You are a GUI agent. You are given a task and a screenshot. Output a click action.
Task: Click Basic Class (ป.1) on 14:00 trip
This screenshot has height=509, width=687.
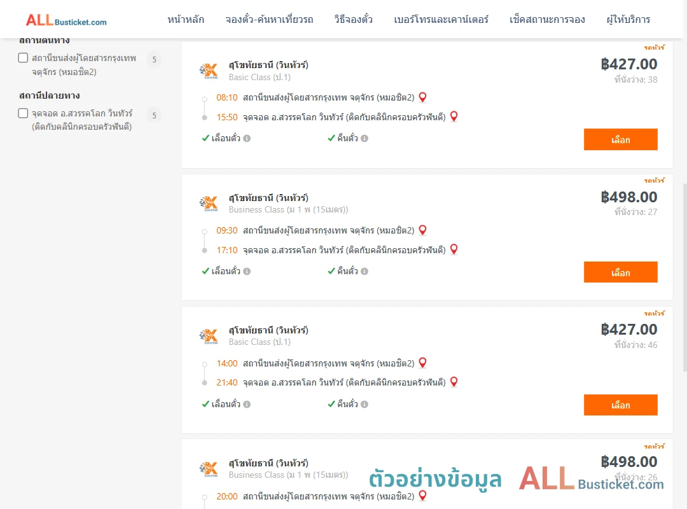point(260,342)
